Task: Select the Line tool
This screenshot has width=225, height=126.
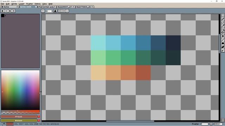Action: [x=223, y=40]
